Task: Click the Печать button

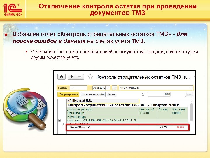Action: click(x=111, y=94)
